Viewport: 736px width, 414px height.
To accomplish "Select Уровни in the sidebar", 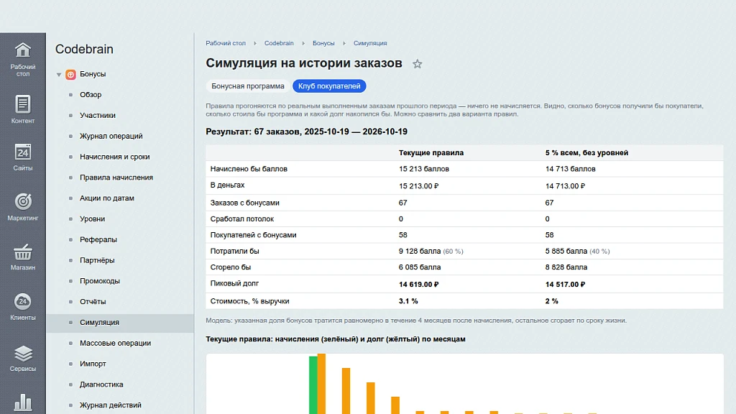I will pos(93,218).
